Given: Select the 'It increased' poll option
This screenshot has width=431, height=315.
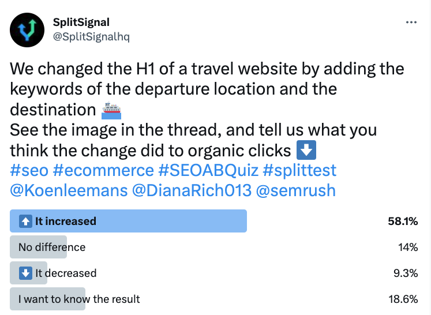Looking at the screenshot, I should (214, 221).
